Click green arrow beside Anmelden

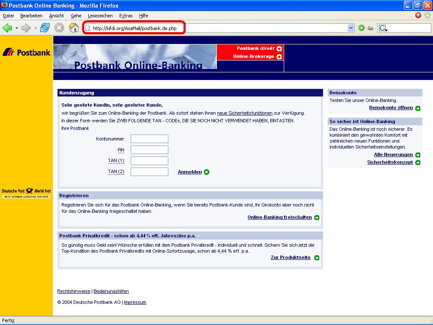(x=206, y=172)
